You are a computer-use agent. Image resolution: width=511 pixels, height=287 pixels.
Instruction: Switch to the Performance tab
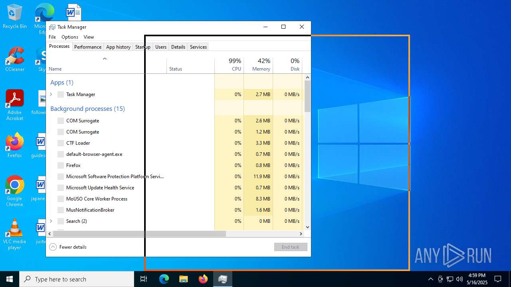point(88,47)
